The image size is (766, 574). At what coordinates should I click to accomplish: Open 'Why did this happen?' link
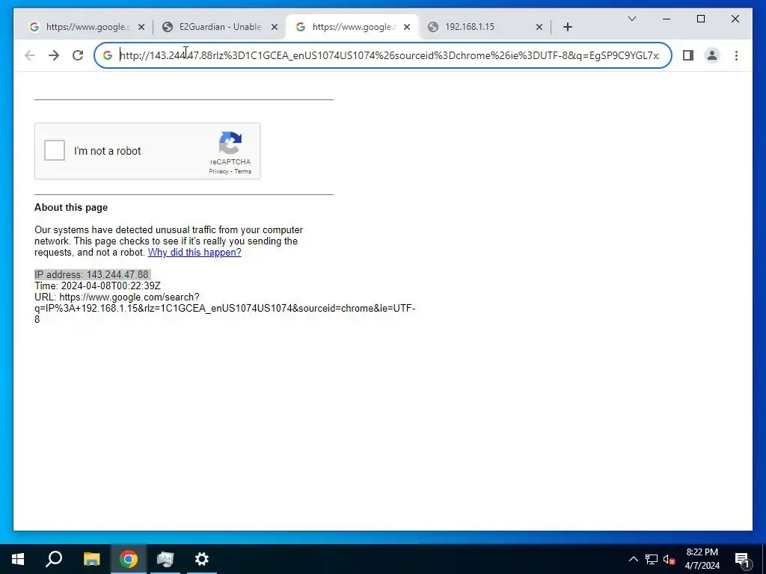tap(194, 253)
